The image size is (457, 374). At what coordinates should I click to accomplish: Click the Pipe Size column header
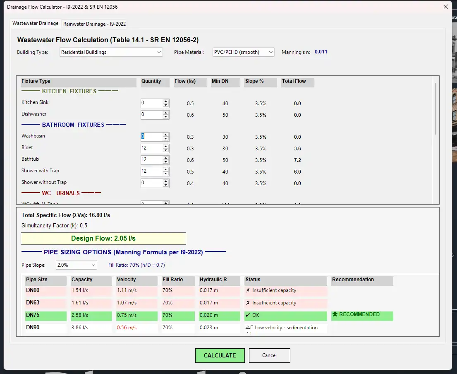pos(45,280)
